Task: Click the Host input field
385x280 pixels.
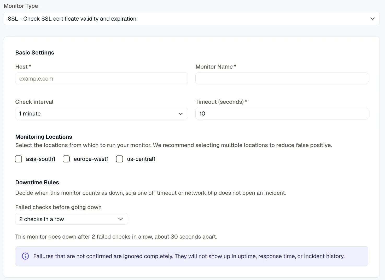Action: coord(102,78)
